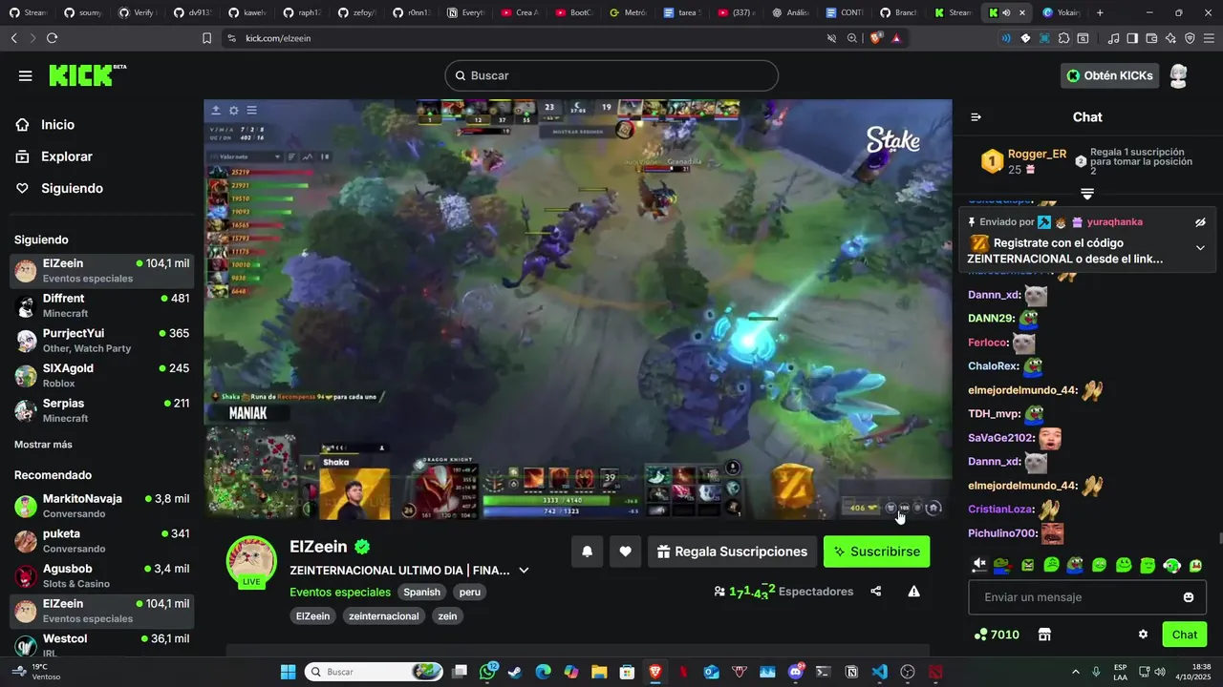Viewport: 1223px width, 687px height.
Task: Open the Westcol recommended channel
Action: coord(101,645)
